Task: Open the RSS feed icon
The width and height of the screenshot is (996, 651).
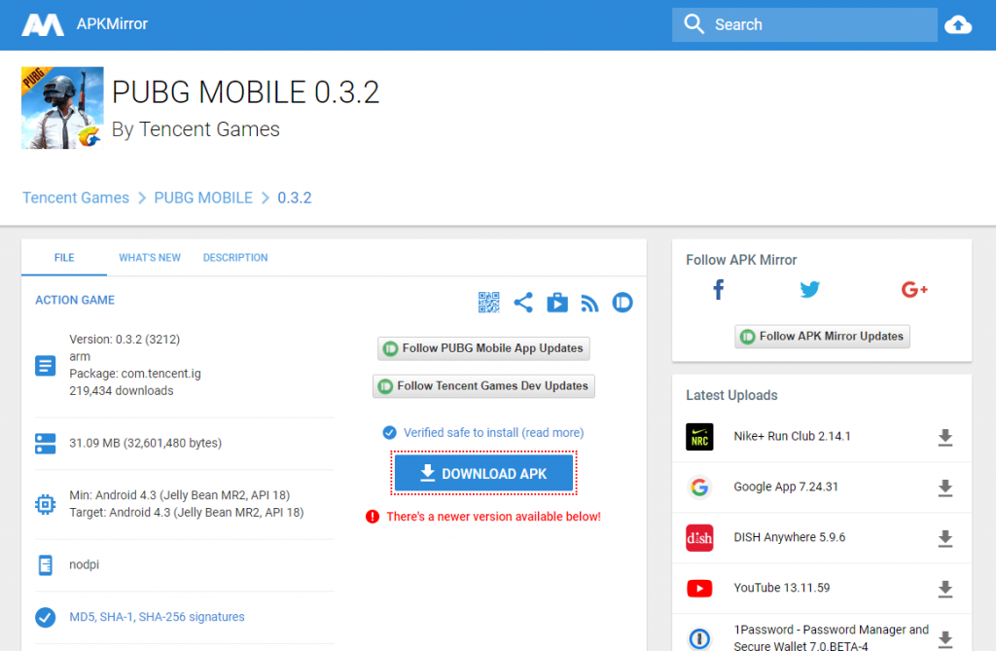Action: click(590, 304)
